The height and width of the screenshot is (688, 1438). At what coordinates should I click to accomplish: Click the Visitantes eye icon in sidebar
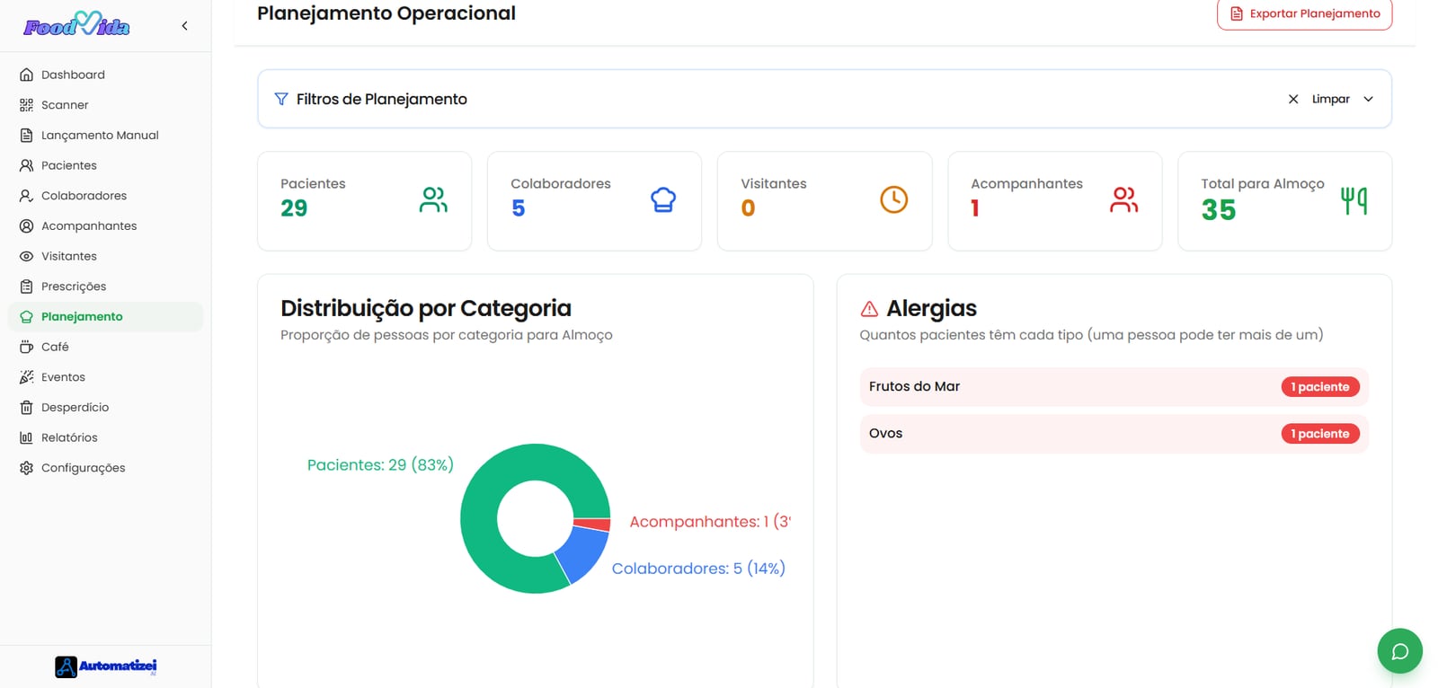point(26,256)
